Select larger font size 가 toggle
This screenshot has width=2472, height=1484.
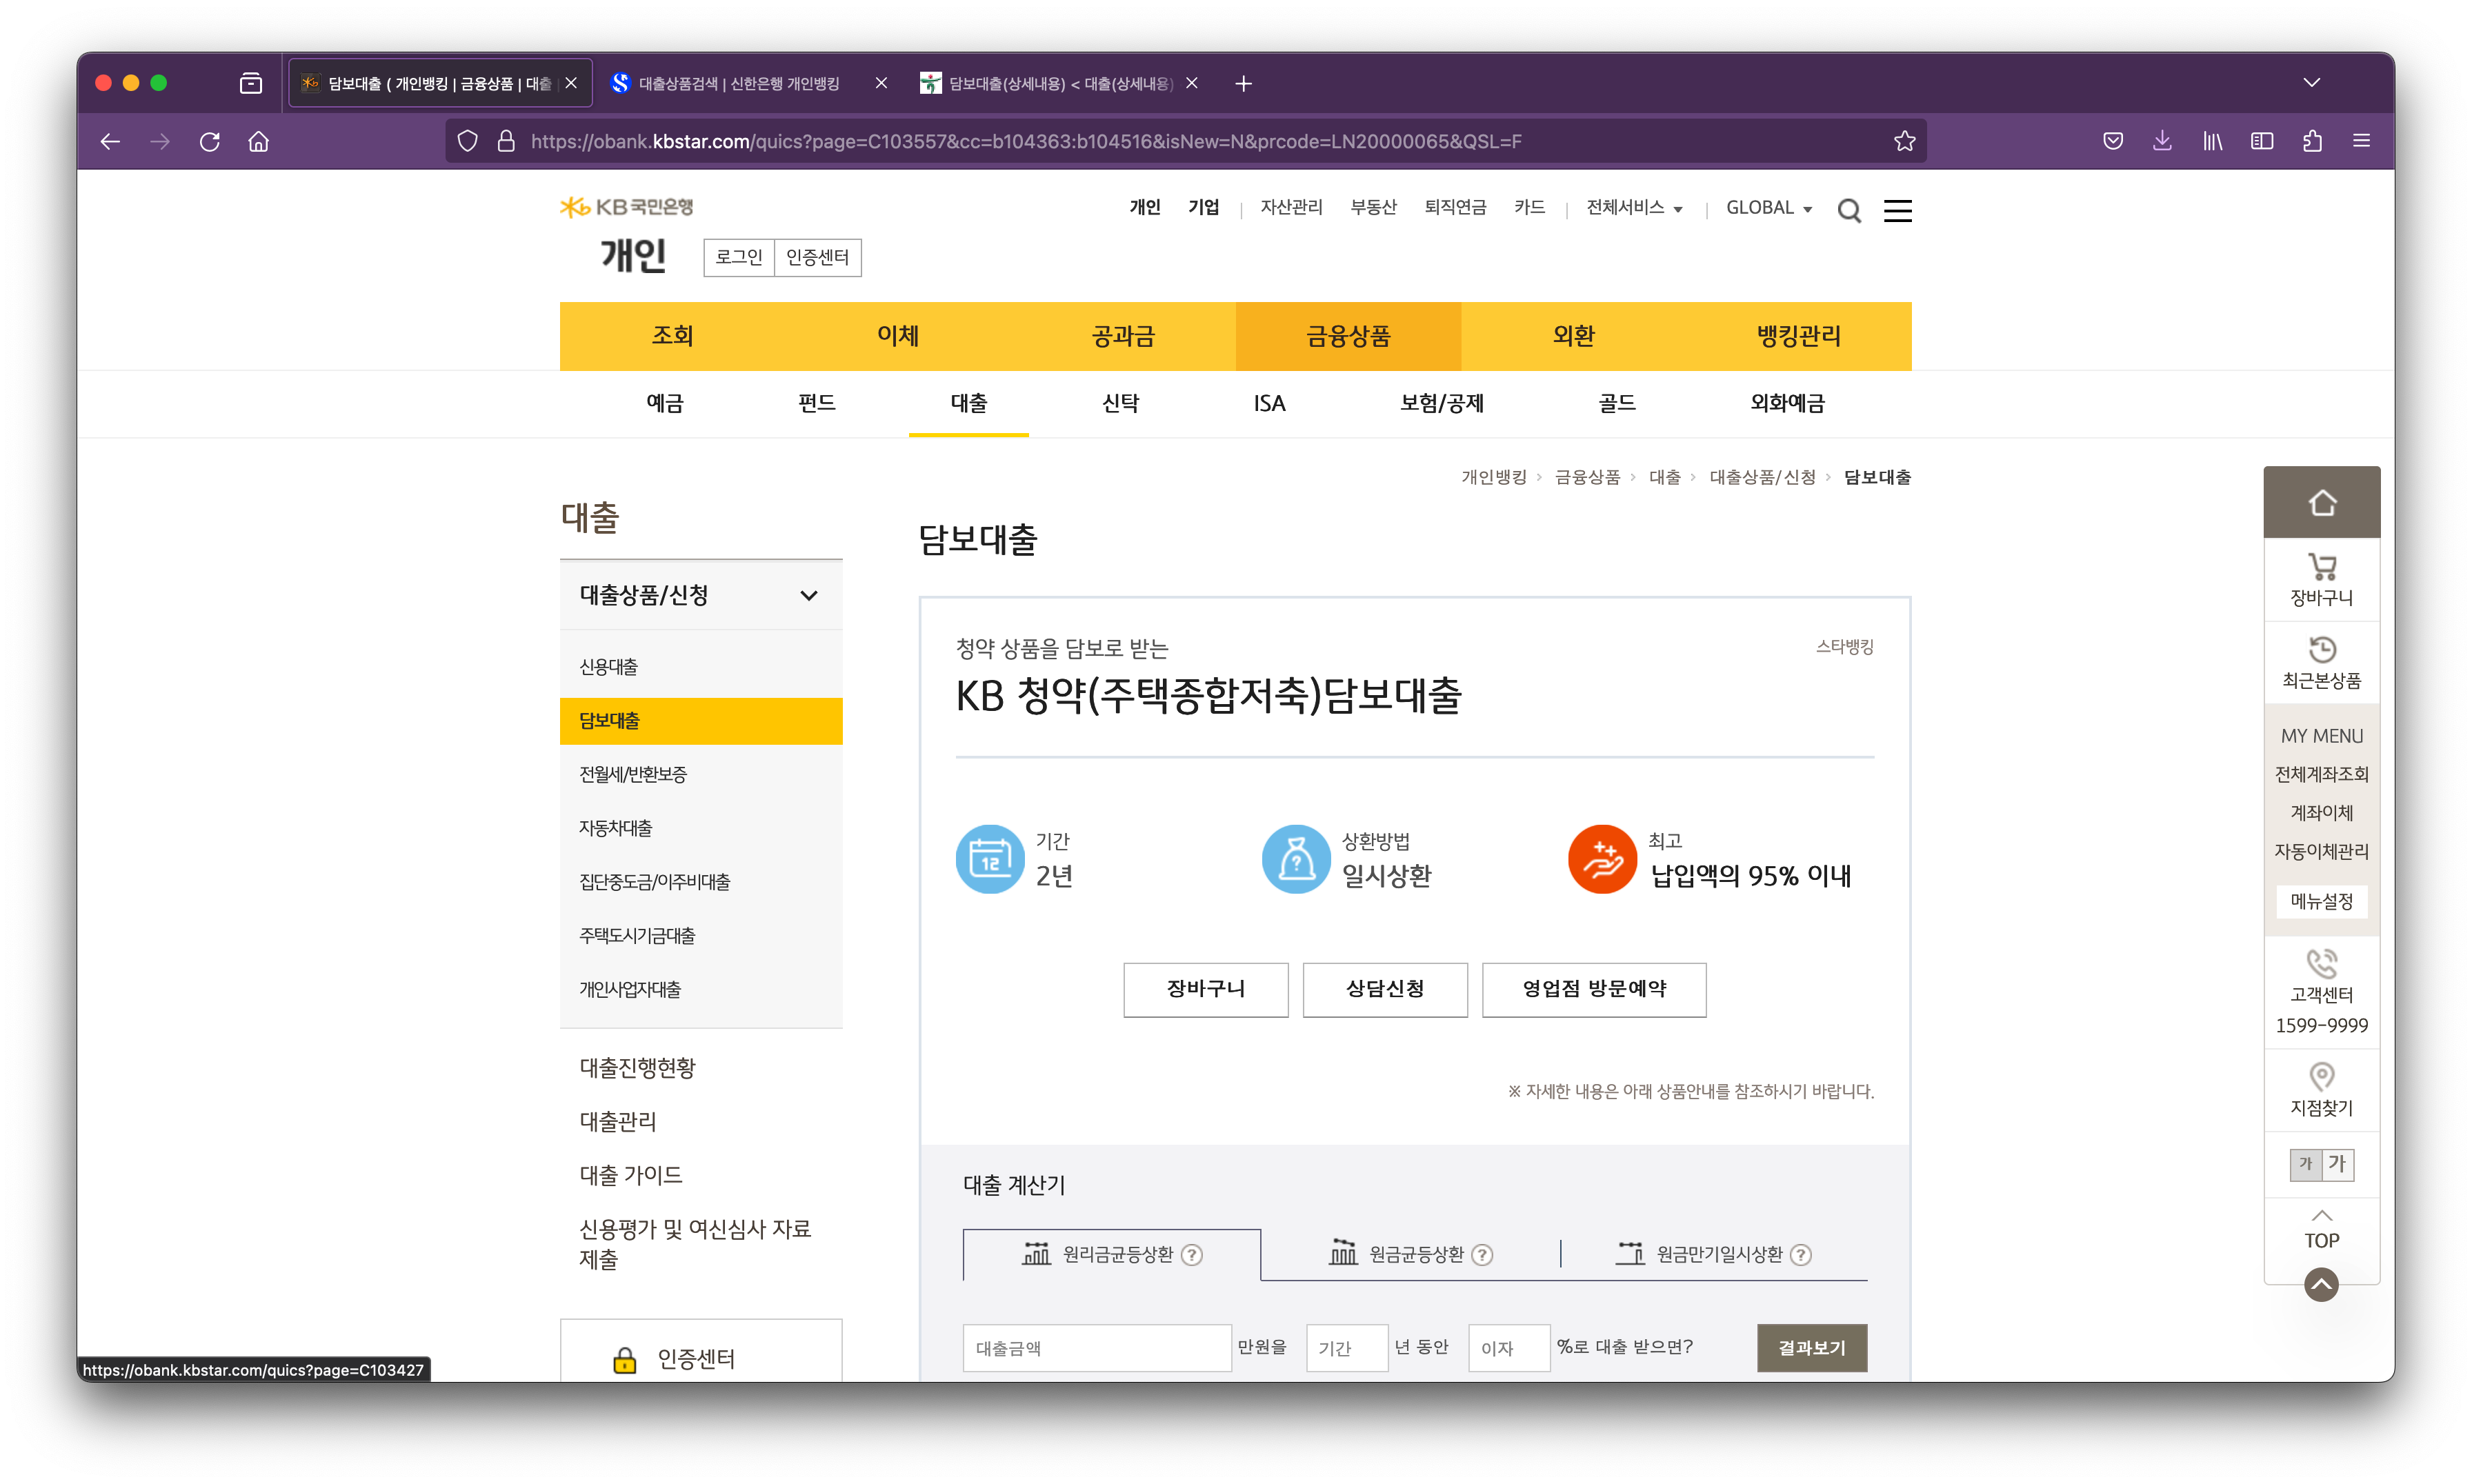coord(2337,1164)
